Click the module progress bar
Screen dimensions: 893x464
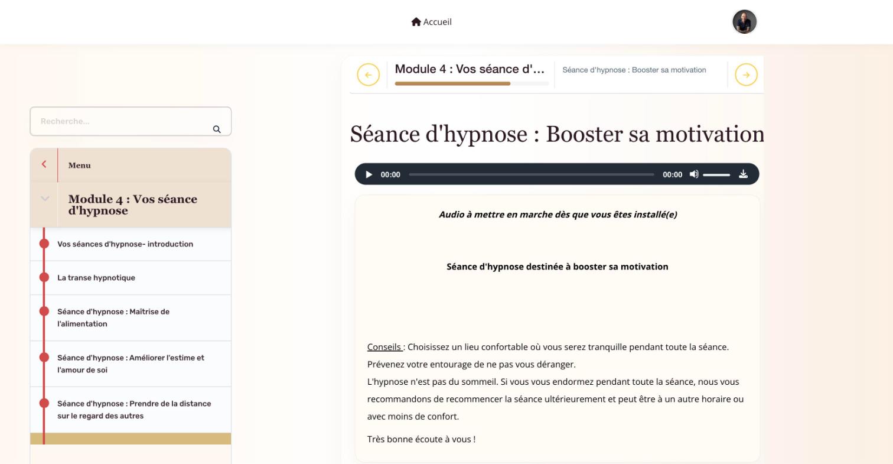(472, 84)
